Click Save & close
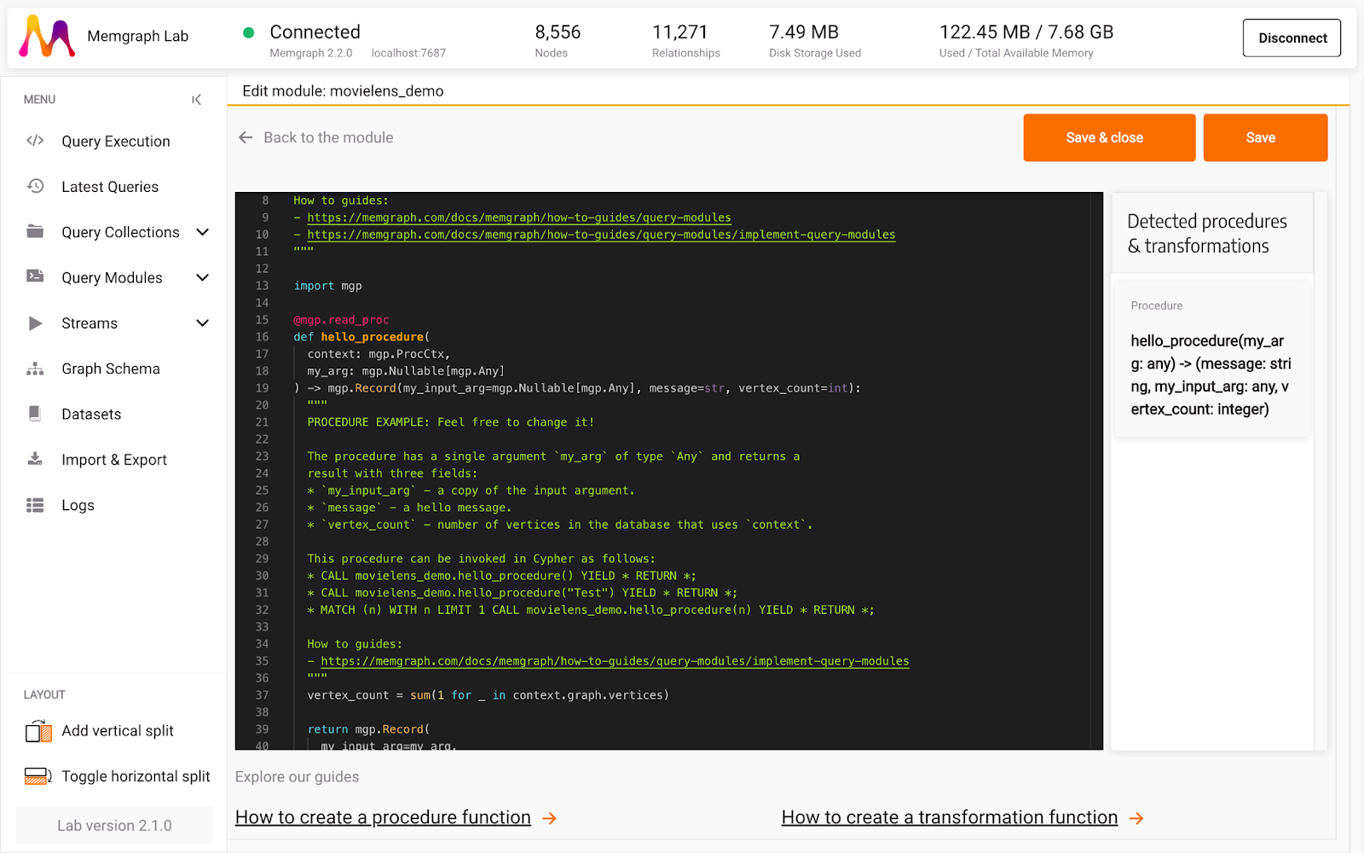Screen dimensions: 1364x853 click(x=1108, y=137)
